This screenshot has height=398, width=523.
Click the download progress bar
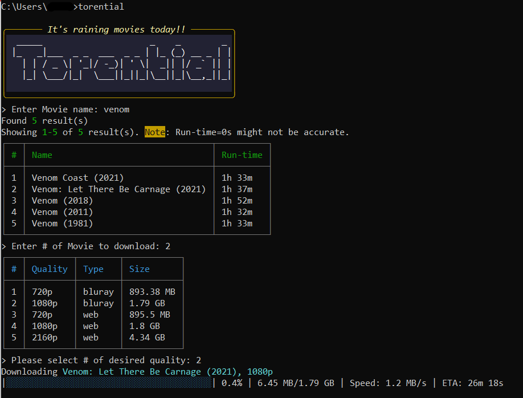click(109, 383)
